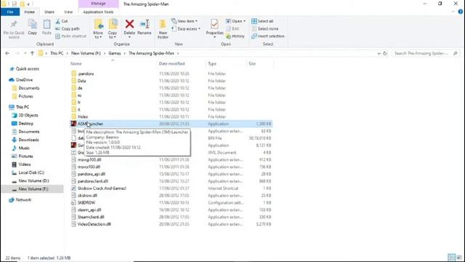
Task: Click the History icon
Action: (229, 36)
